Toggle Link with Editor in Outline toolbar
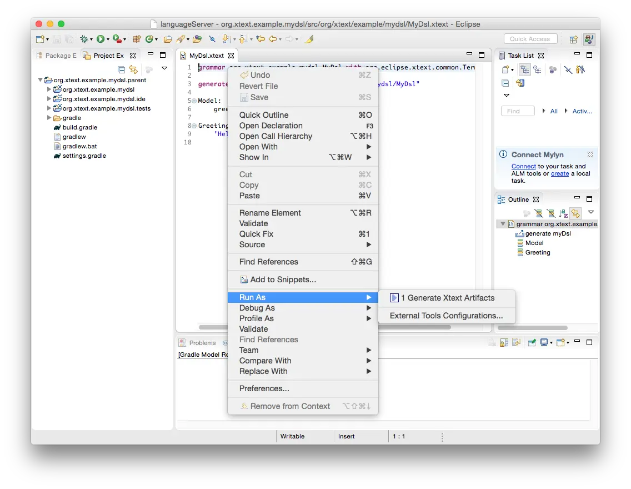The width and height of the screenshot is (631, 489). point(575,213)
